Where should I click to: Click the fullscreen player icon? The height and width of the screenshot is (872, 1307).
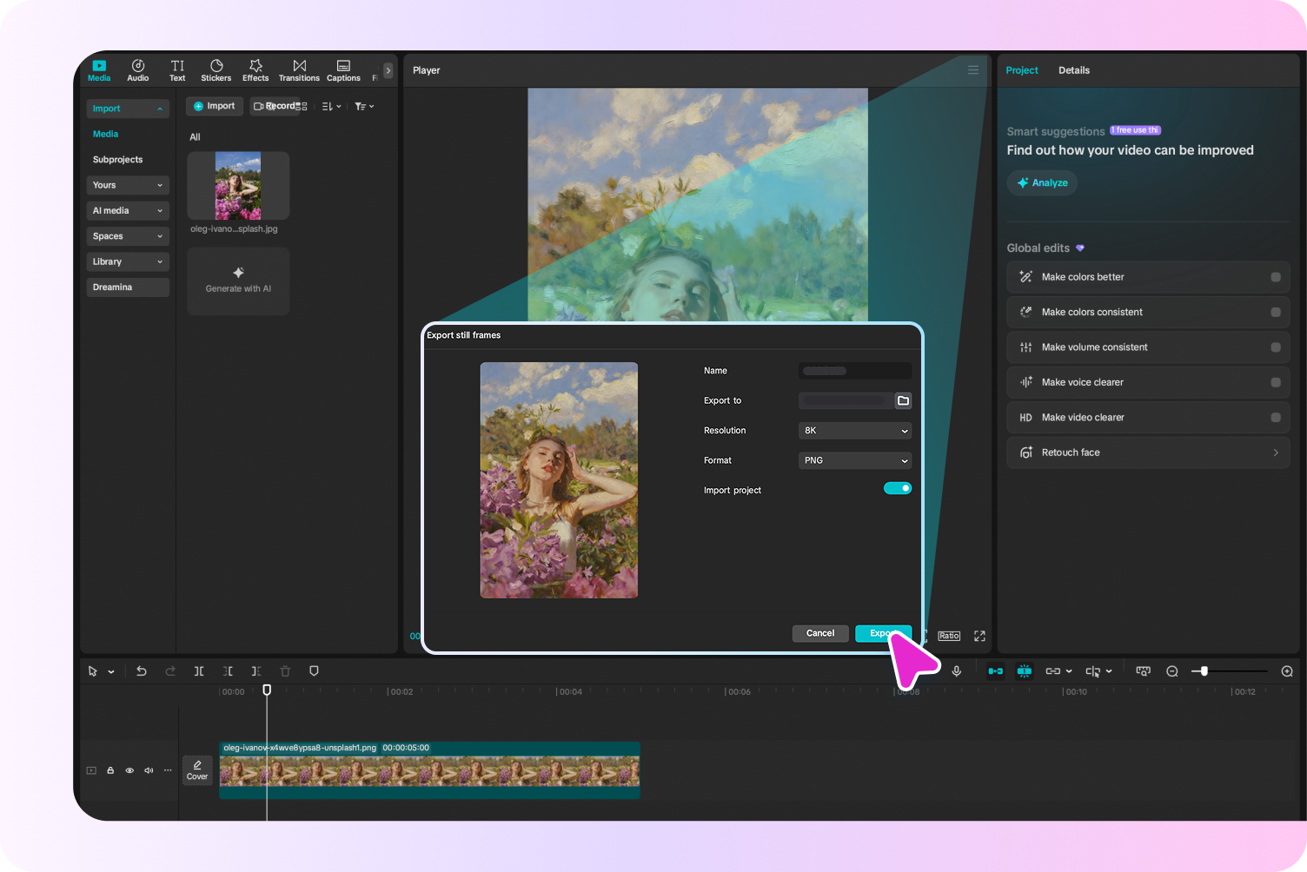point(979,636)
